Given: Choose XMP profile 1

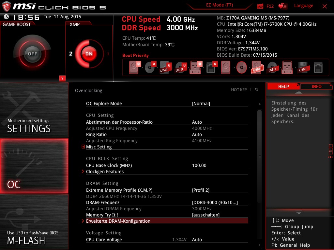Looking at the screenshot, I should click(108, 54).
